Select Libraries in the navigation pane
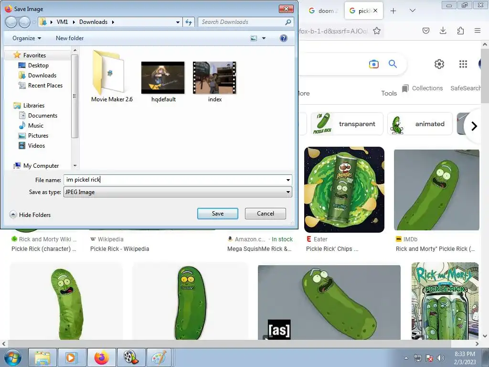This screenshot has height=367, width=489. point(34,106)
